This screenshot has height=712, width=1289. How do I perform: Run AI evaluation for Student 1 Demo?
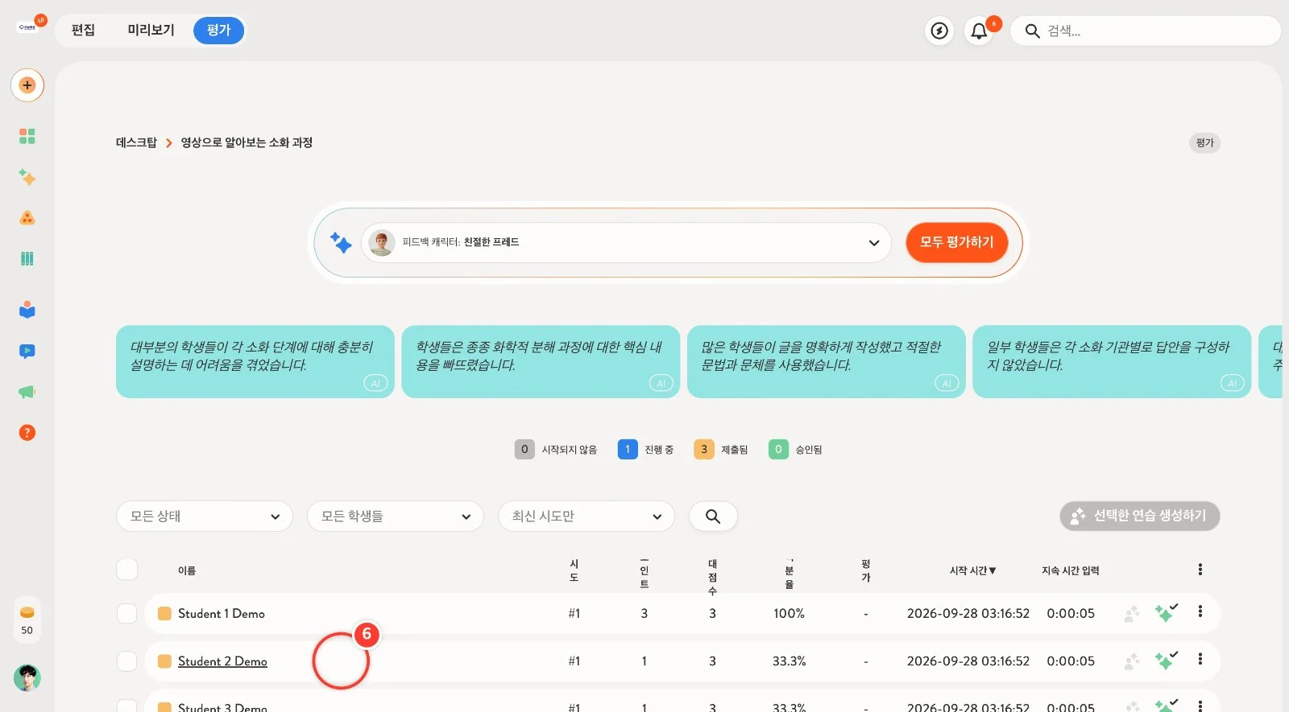pyautogui.click(x=1165, y=613)
